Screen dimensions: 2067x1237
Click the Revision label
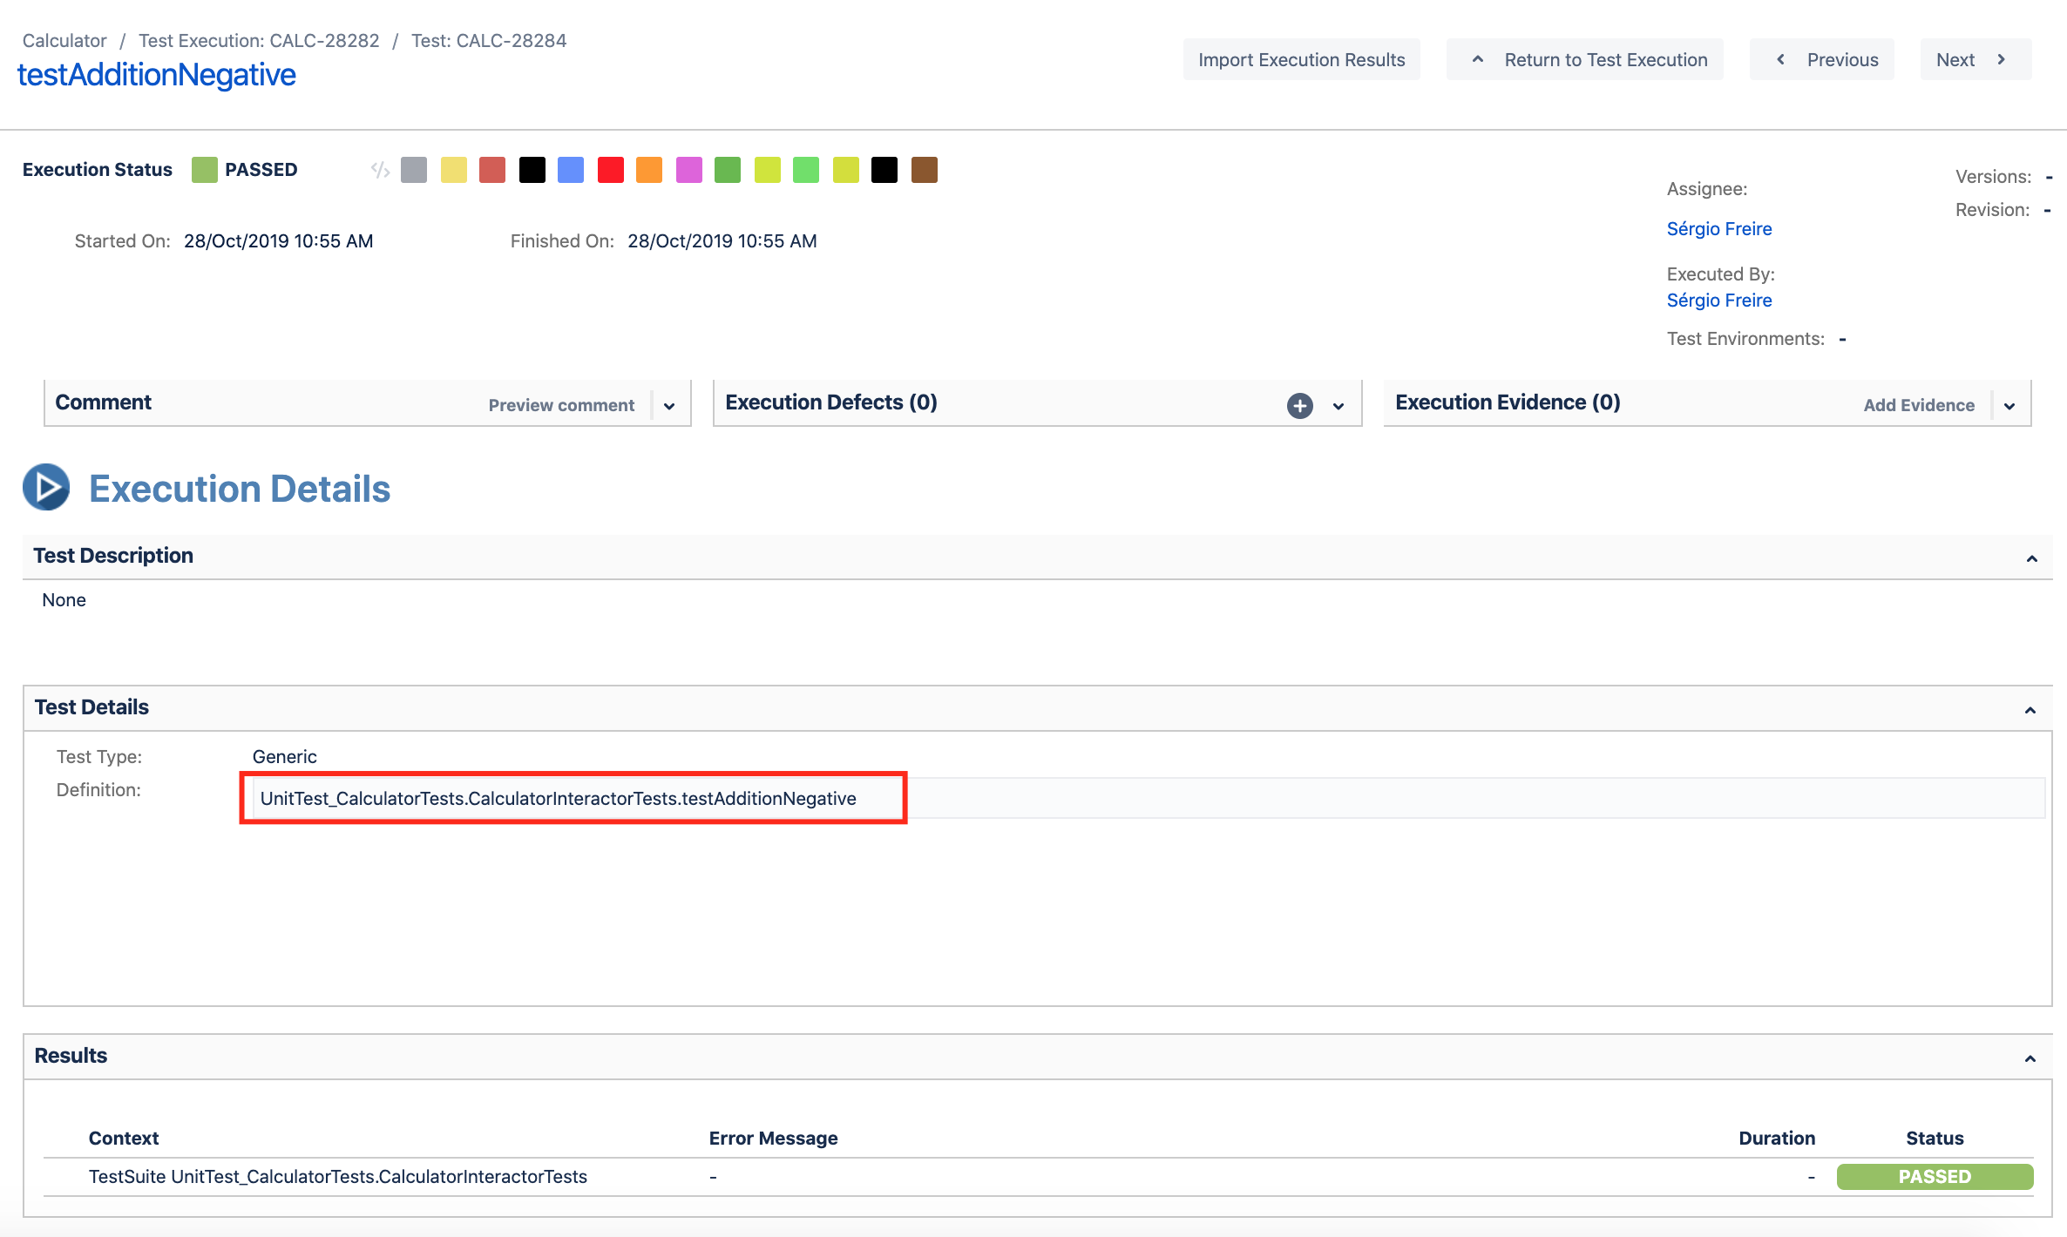1992,209
